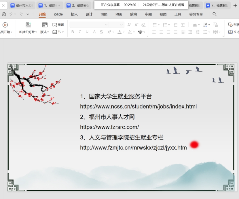Toggle italic text style
Image resolution: width=239 pixels, height=199 pixels.
tap(80, 32)
